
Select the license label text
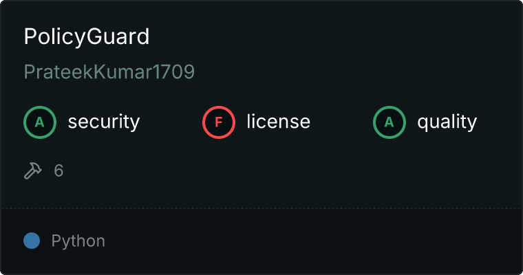coord(279,121)
